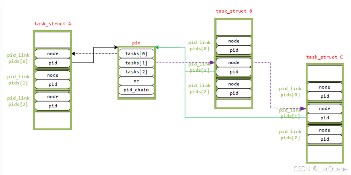Click the pids[2] pid cell in task_struct B
The image size is (351, 175).
point(234,93)
